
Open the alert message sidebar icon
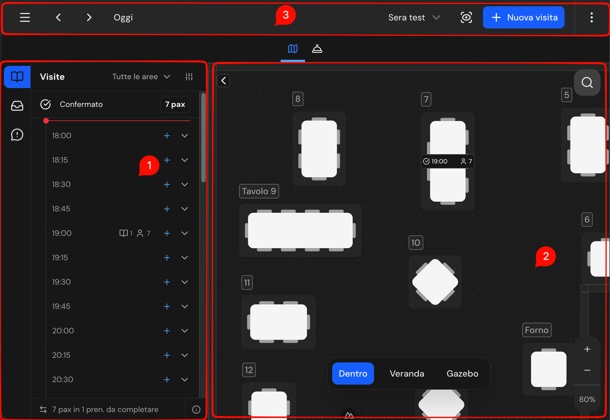tap(17, 135)
